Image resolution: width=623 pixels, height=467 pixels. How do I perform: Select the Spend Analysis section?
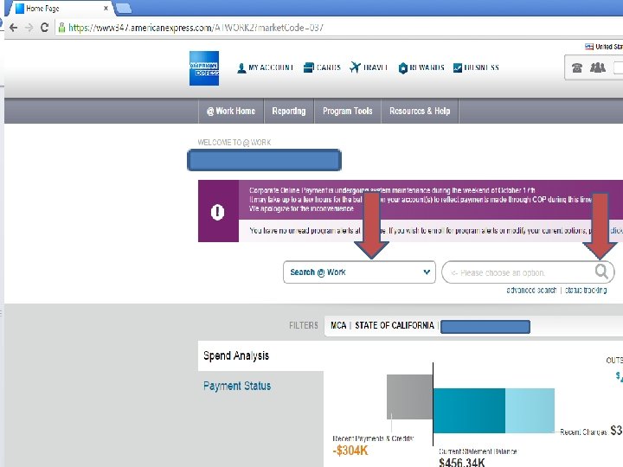[x=260, y=355]
